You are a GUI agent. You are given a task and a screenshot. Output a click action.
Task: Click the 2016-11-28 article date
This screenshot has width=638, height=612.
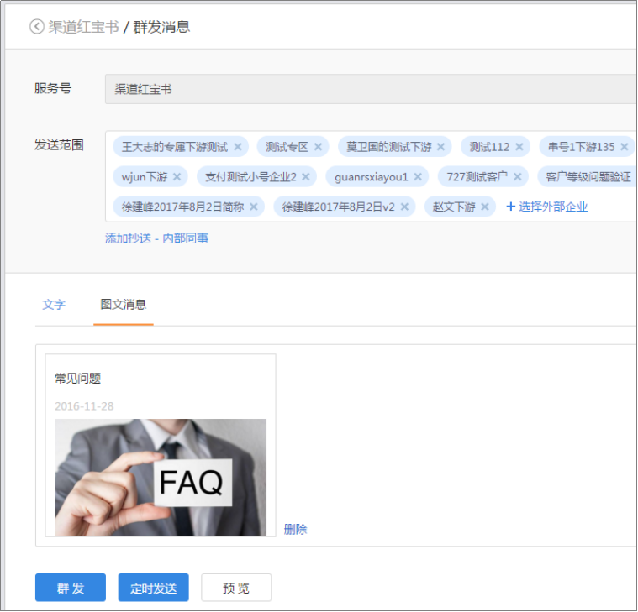tap(84, 406)
